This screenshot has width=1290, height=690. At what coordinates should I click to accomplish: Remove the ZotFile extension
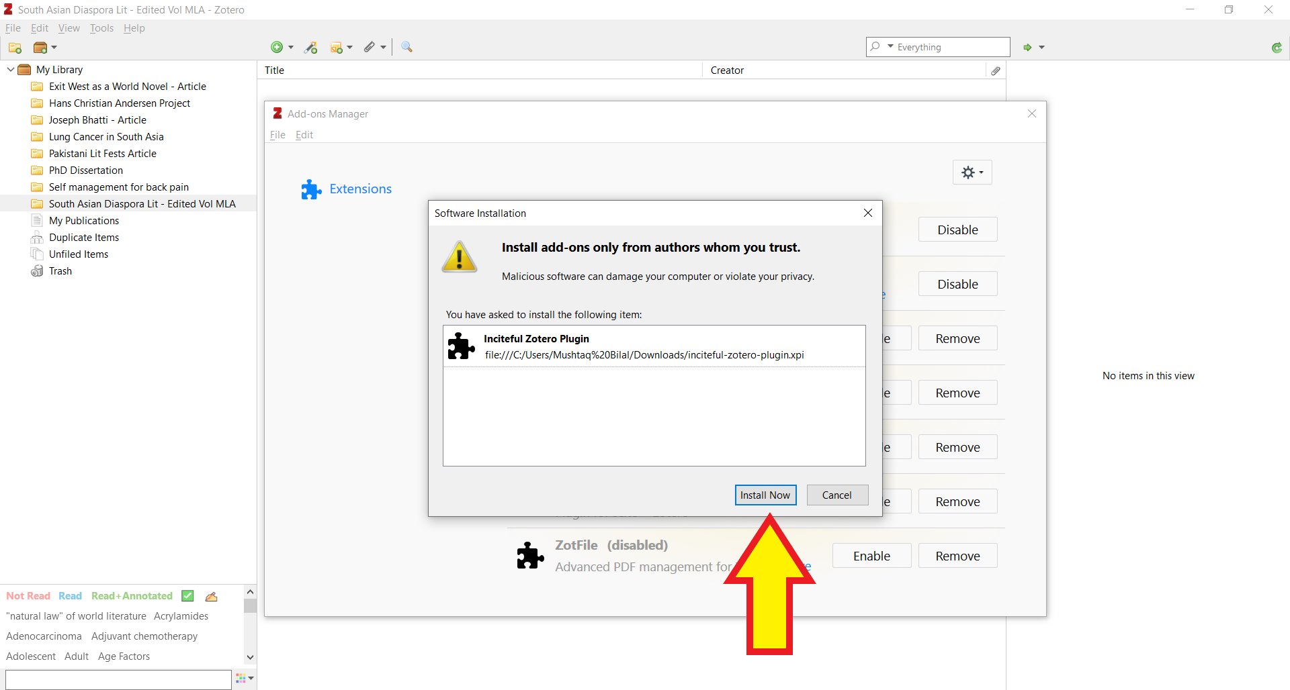957,556
